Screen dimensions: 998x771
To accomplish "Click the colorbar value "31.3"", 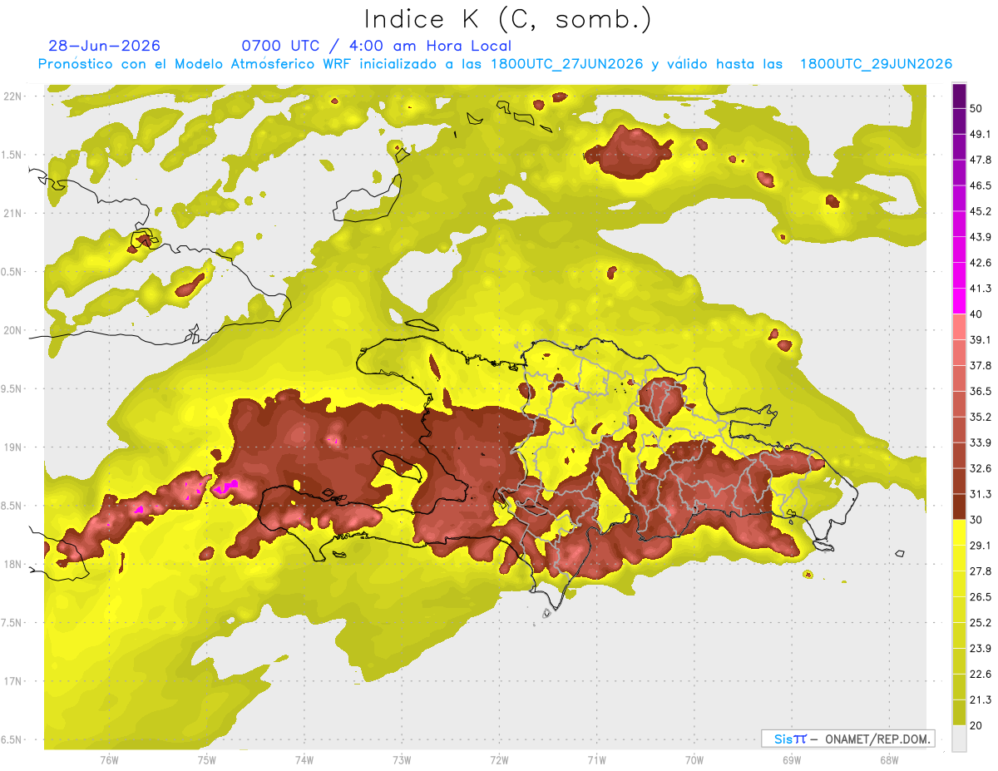I will [x=981, y=495].
